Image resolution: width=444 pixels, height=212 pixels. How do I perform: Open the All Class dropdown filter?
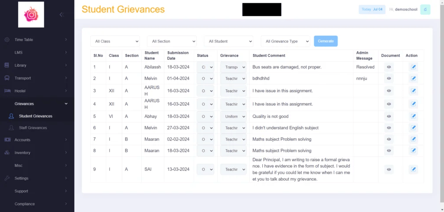(x=115, y=41)
